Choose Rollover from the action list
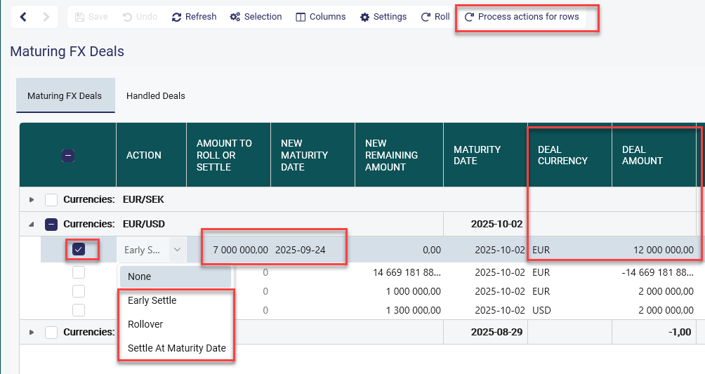The width and height of the screenshot is (705, 374). (x=145, y=324)
